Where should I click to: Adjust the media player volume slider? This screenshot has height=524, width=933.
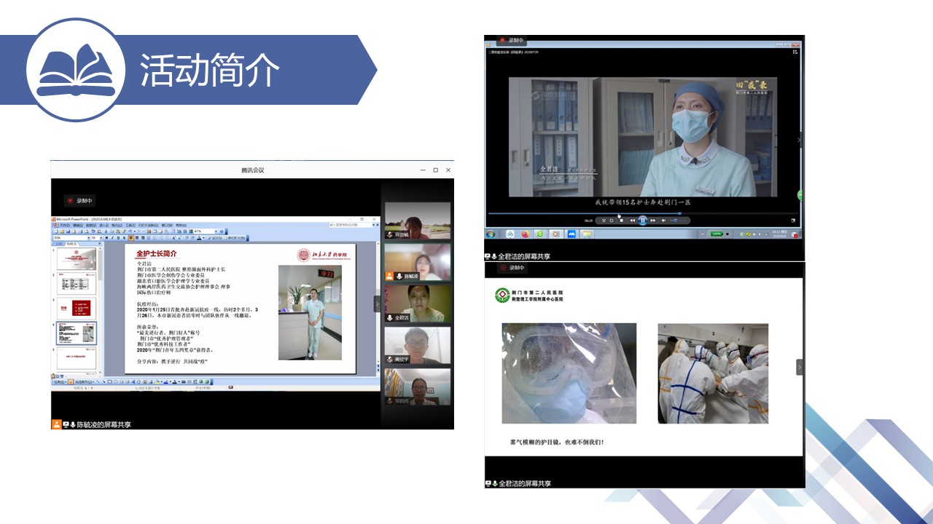(x=678, y=220)
